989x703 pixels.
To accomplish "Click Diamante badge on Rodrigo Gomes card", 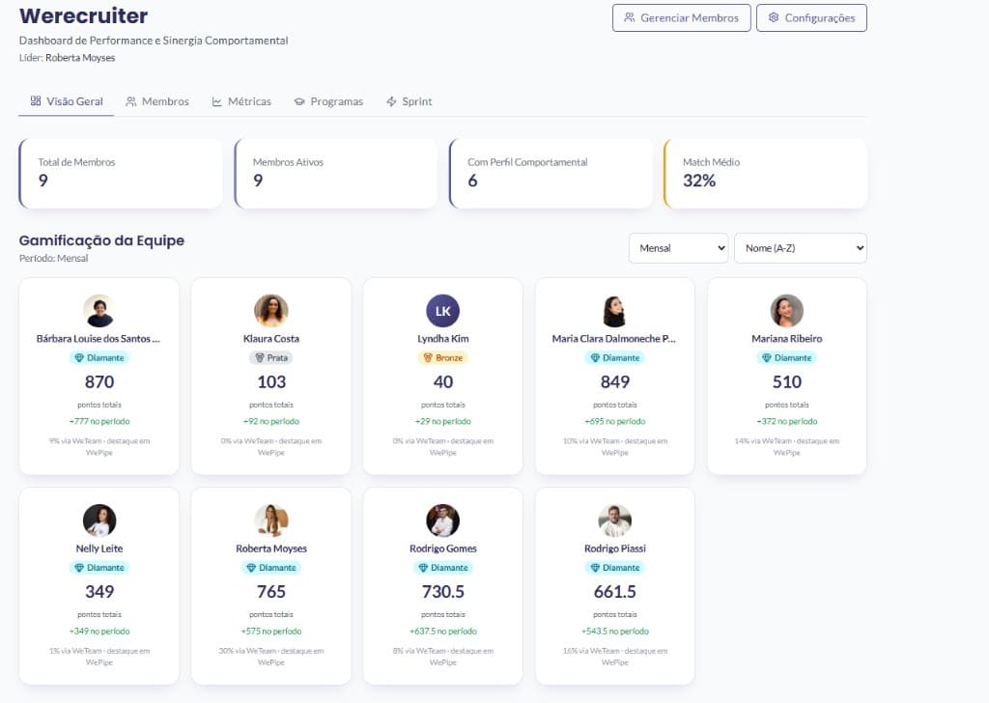I will [x=442, y=568].
